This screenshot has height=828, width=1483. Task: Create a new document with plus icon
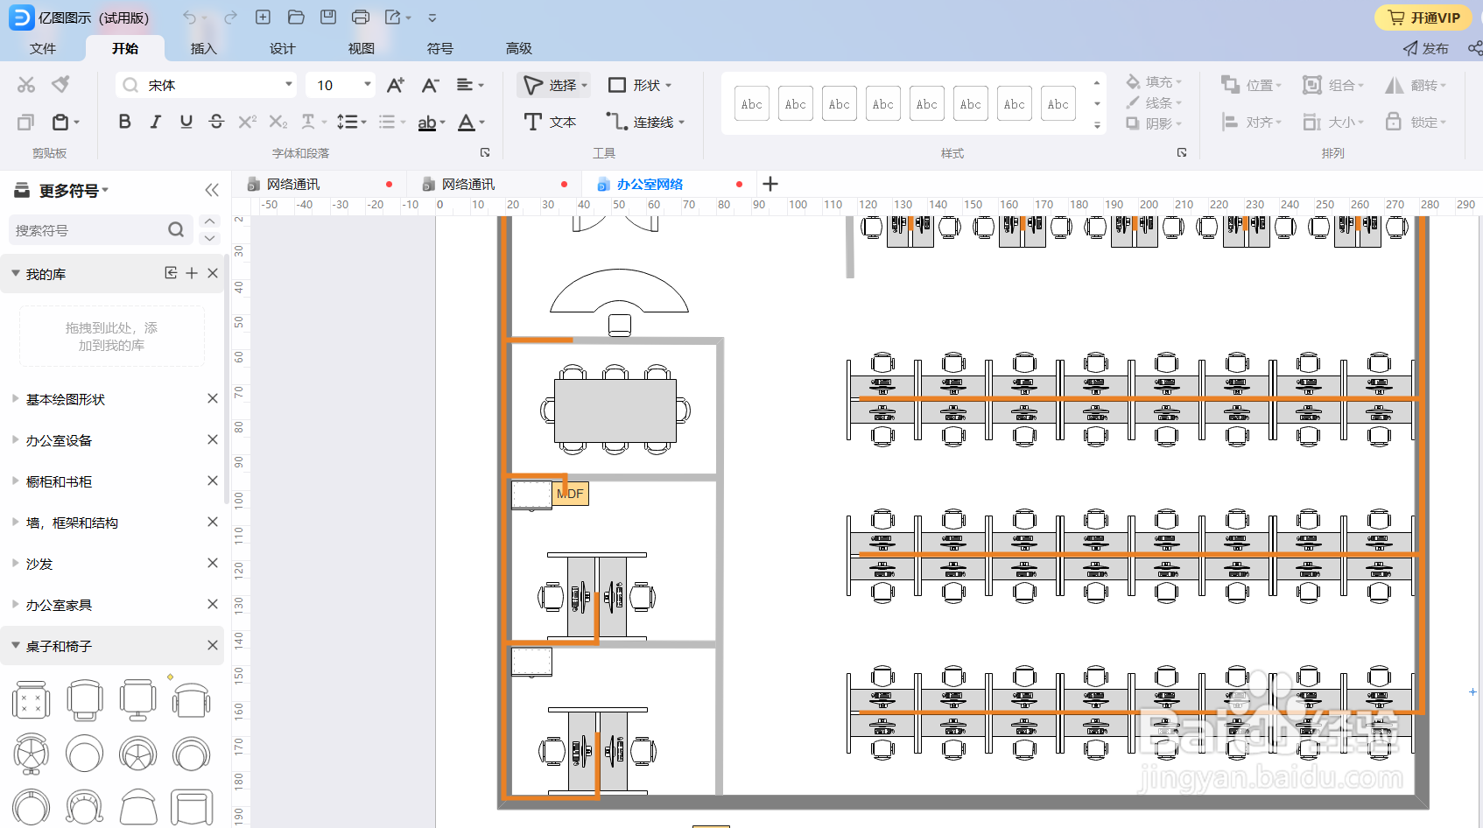[x=263, y=18]
